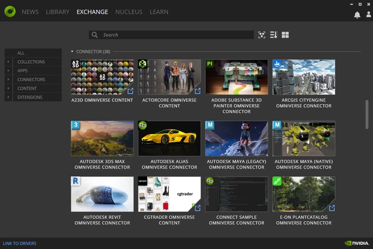Expand the Collections tree item
This screenshot has width=373, height=249.
(x=8, y=62)
